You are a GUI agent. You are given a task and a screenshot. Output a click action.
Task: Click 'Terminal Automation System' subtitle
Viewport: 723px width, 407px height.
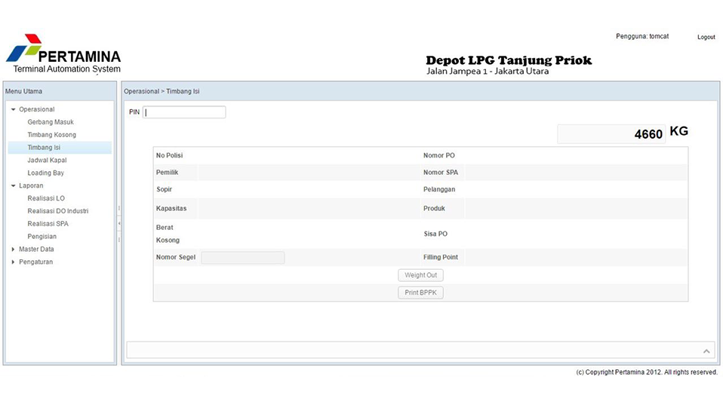coord(67,69)
